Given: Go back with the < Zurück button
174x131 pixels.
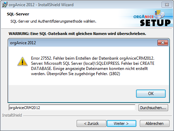Looking at the screenshot, I should point(91,123).
